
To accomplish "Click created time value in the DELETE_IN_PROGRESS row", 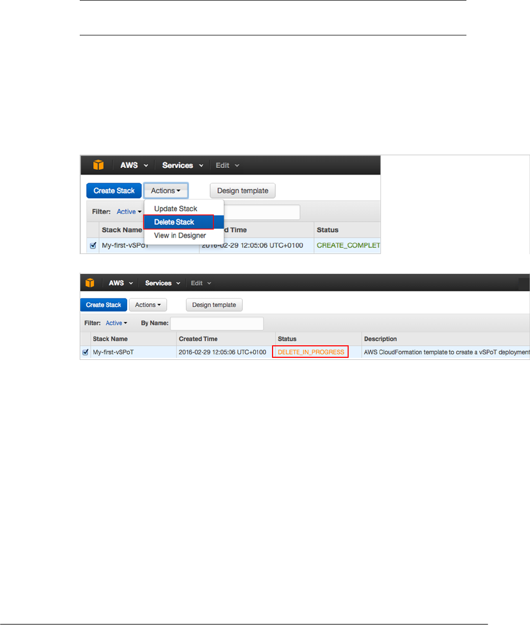I will click(x=223, y=352).
